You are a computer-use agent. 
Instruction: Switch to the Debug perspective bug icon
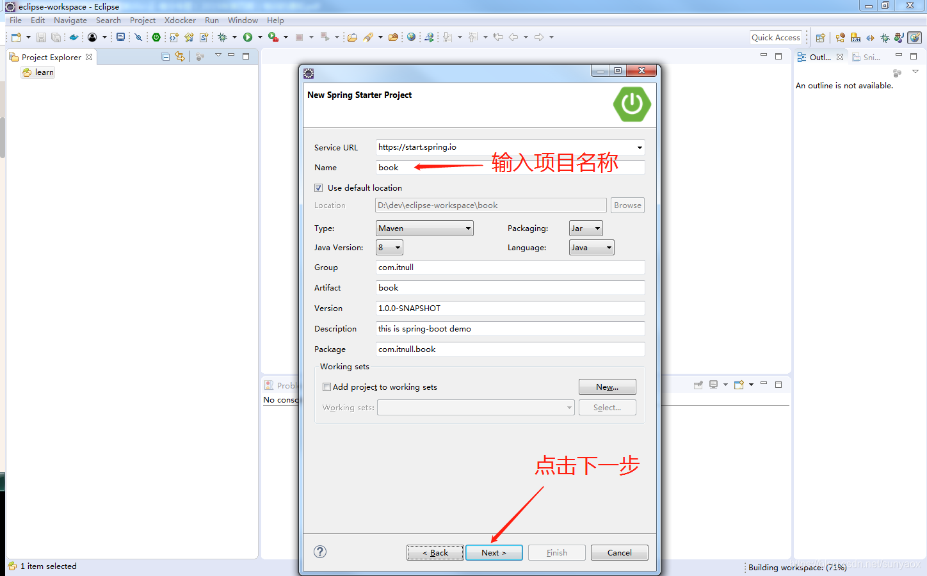[x=885, y=38]
